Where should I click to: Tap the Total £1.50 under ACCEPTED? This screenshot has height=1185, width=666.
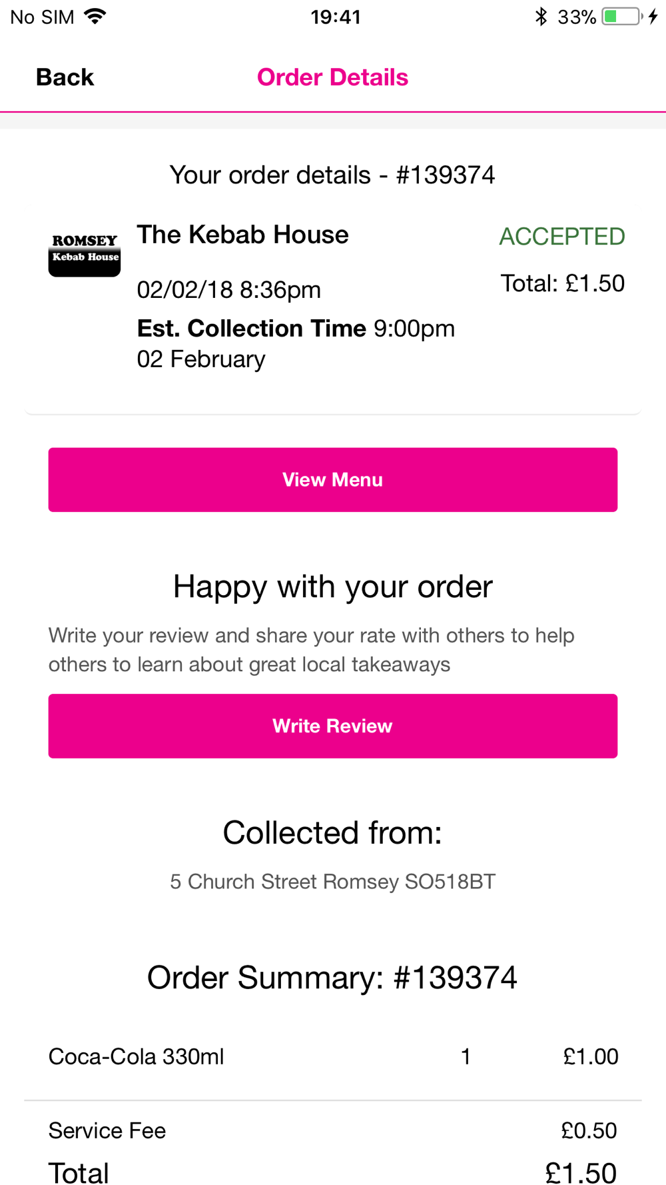(x=562, y=283)
